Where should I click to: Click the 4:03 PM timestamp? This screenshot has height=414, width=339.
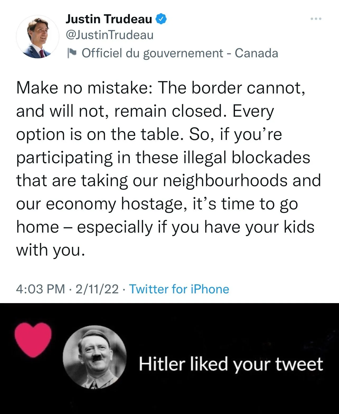coord(40,289)
